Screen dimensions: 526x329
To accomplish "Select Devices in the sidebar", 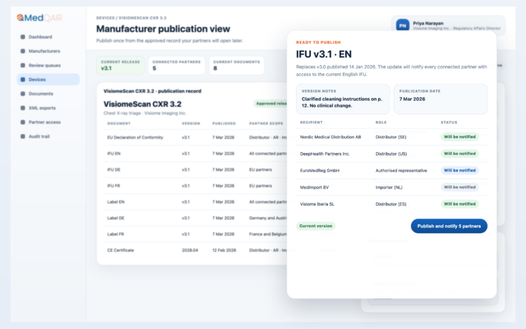I will point(48,80).
